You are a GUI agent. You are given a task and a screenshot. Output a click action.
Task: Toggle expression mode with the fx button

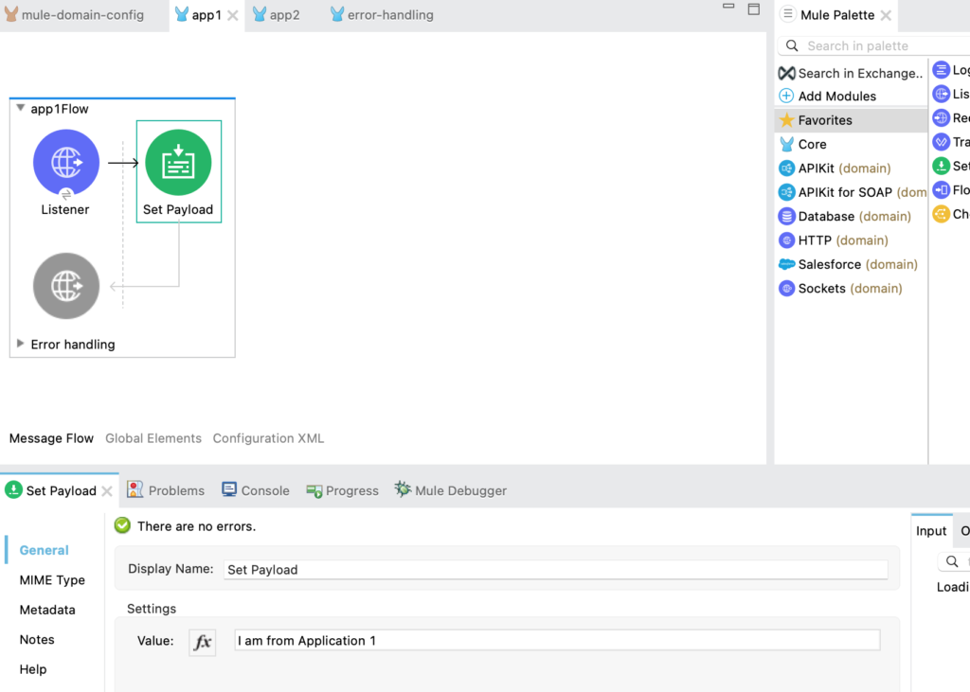pos(202,642)
